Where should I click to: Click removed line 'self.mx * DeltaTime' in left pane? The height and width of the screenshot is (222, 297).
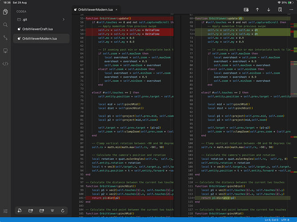point(129,30)
